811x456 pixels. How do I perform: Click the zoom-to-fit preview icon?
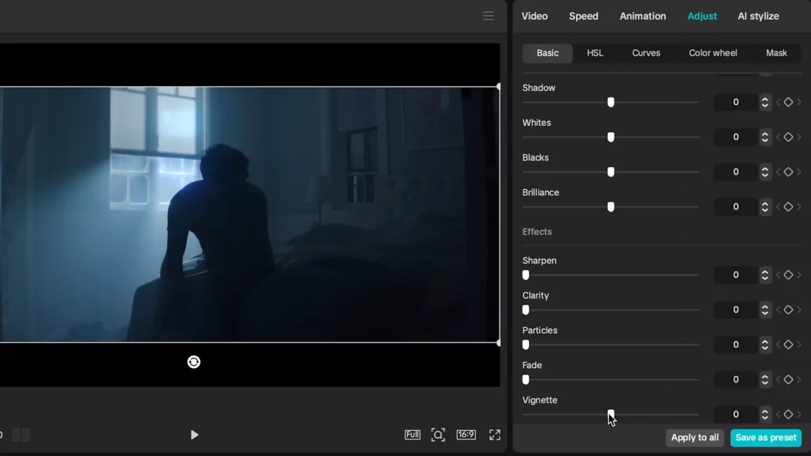(x=438, y=434)
